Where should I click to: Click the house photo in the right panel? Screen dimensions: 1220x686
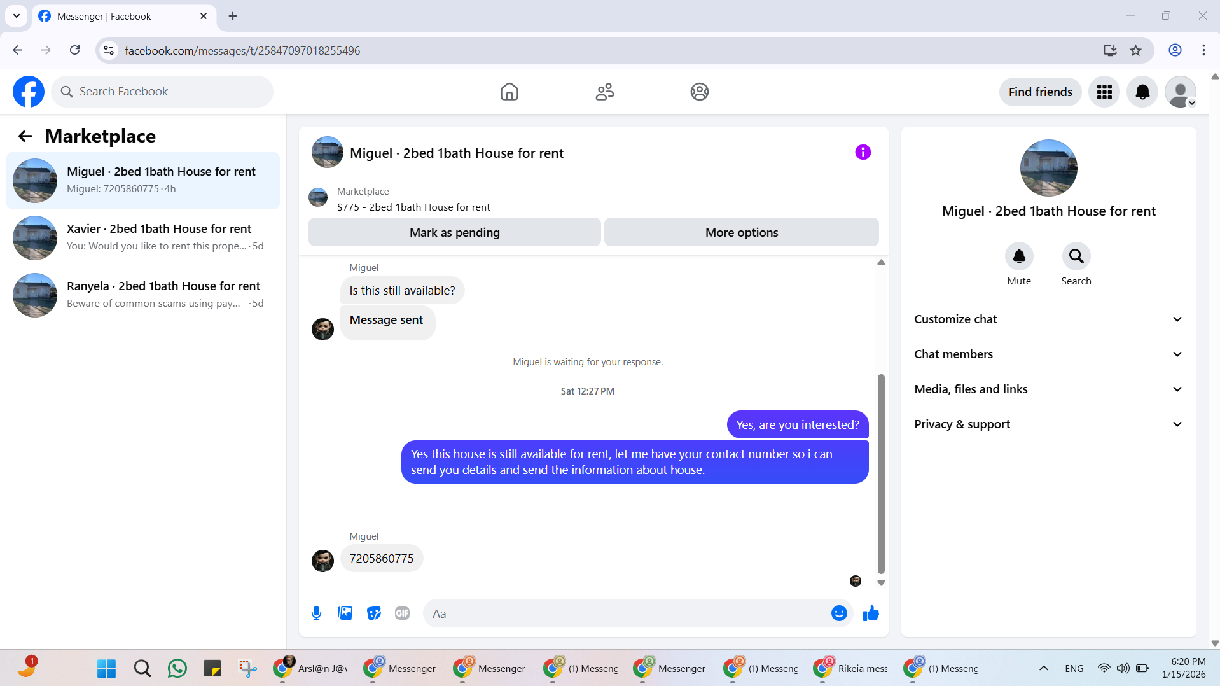point(1048,168)
